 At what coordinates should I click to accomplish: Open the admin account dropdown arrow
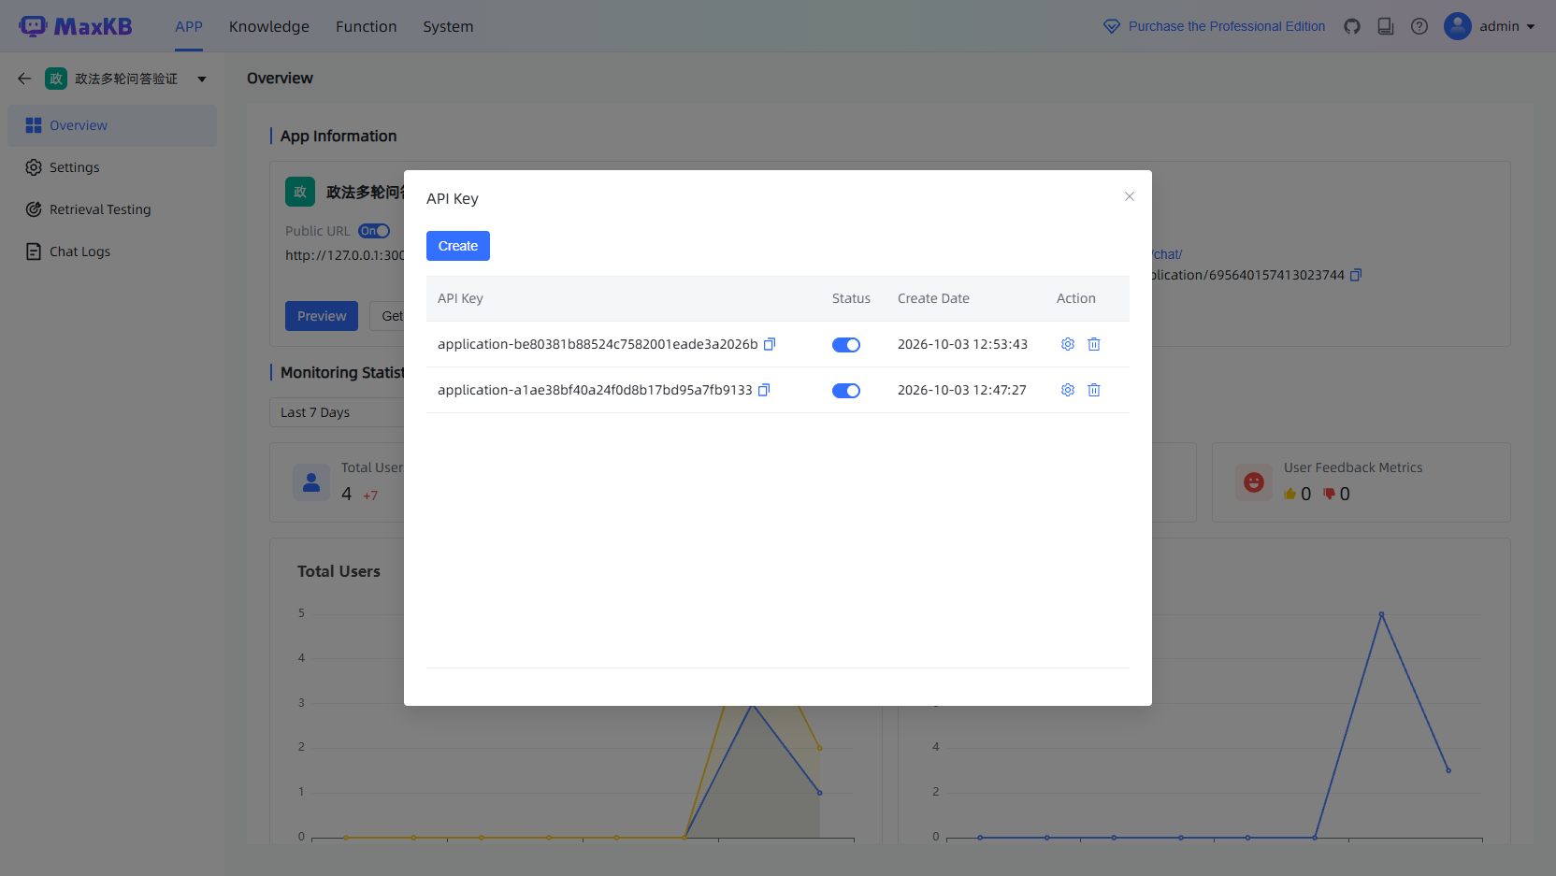pos(1531,27)
